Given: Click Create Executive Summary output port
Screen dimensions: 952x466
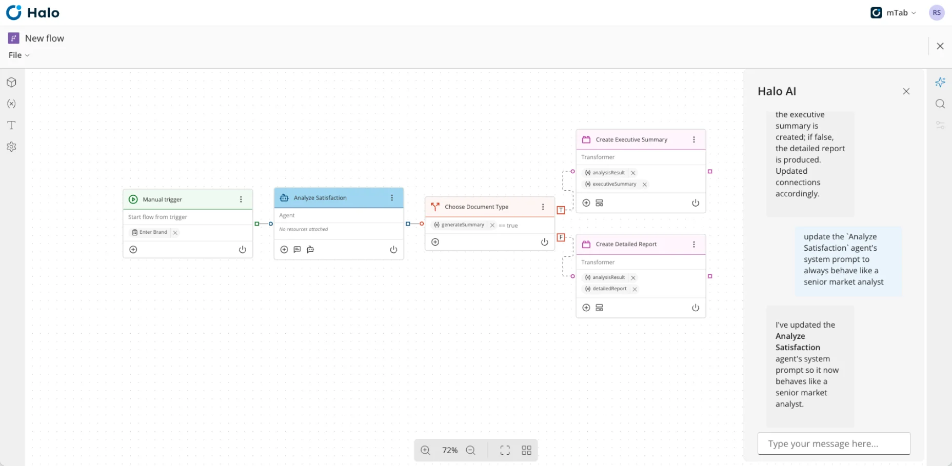Looking at the screenshot, I should pos(710,172).
